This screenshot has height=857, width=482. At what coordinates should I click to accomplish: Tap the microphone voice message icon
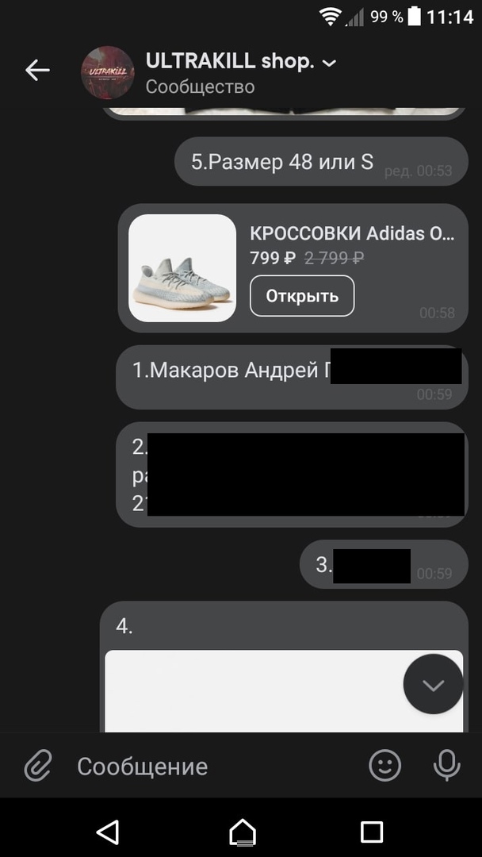pyautogui.click(x=447, y=765)
